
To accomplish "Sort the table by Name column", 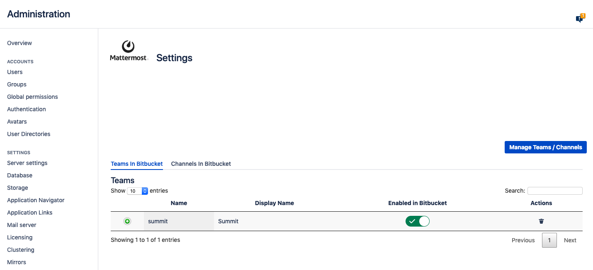I will click(179, 203).
